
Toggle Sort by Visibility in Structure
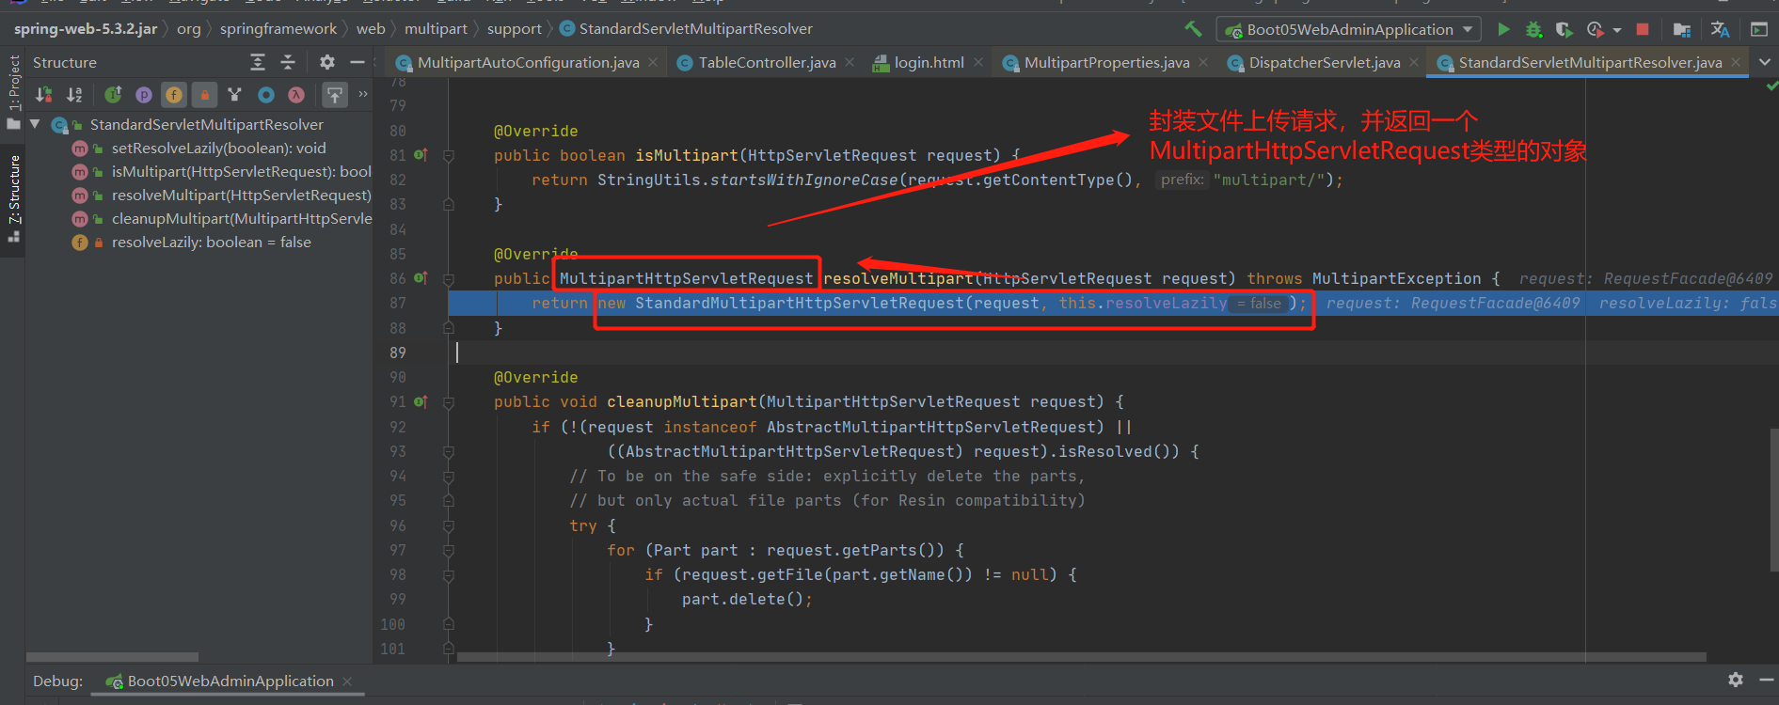pos(43,94)
